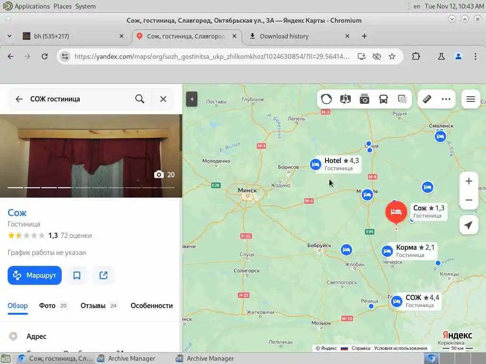Open the Chromium three-dot menu
The width and height of the screenshot is (486, 364).
click(476, 56)
